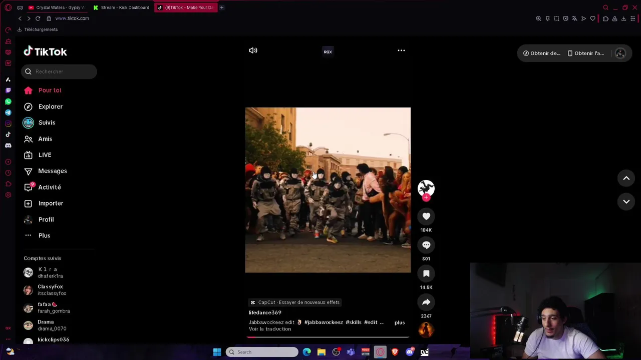The height and width of the screenshot is (360, 641).
Task: Click the #skills hashtag
Action: pyautogui.click(x=354, y=322)
